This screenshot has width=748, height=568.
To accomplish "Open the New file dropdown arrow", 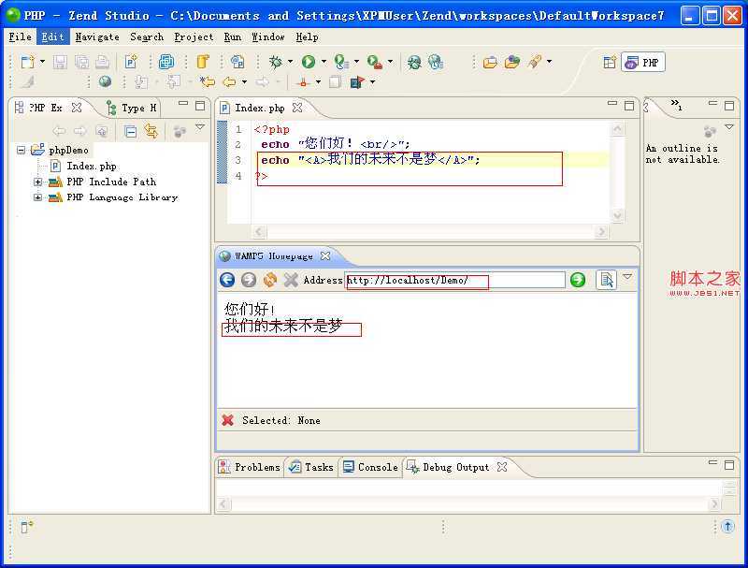I will [x=42, y=62].
